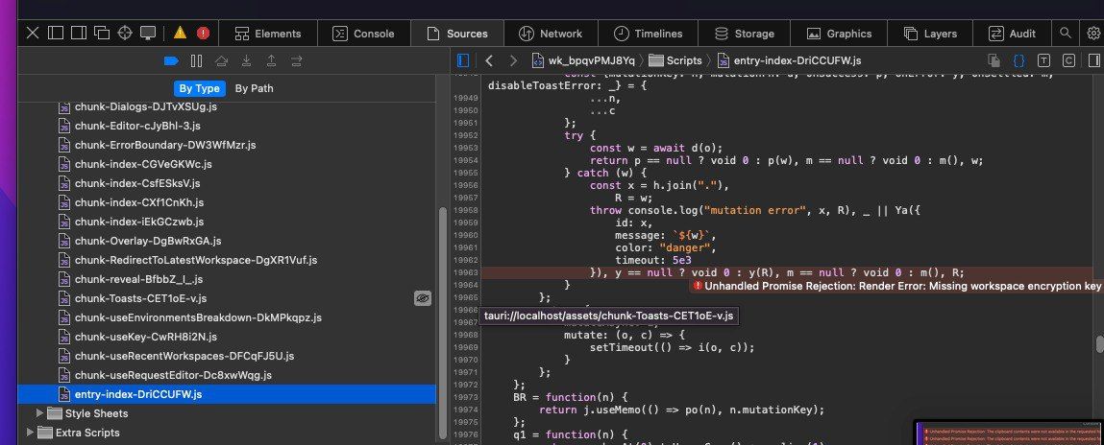Click the pause script execution icon

[x=196, y=60]
